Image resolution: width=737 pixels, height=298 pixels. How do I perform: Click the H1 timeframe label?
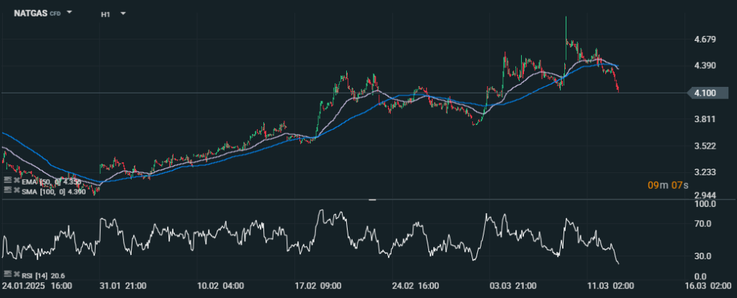pyautogui.click(x=106, y=13)
